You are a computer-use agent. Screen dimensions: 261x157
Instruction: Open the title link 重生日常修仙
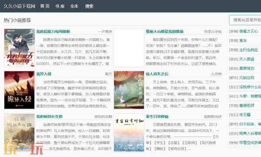[157, 116]
